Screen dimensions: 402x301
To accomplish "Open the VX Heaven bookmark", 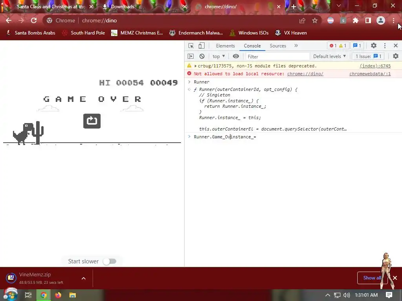I will click(x=291, y=33).
